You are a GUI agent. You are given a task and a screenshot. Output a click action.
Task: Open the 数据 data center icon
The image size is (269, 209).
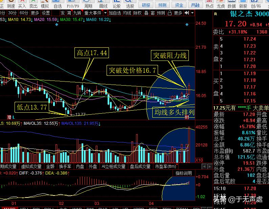(x=231, y=4)
